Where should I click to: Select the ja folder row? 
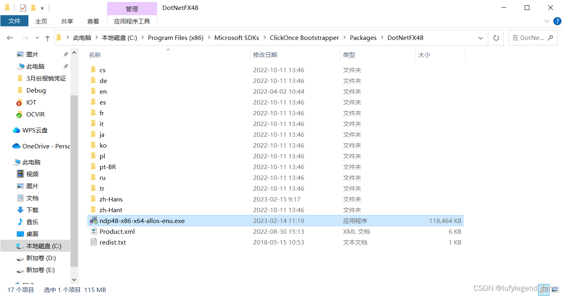[x=276, y=134]
